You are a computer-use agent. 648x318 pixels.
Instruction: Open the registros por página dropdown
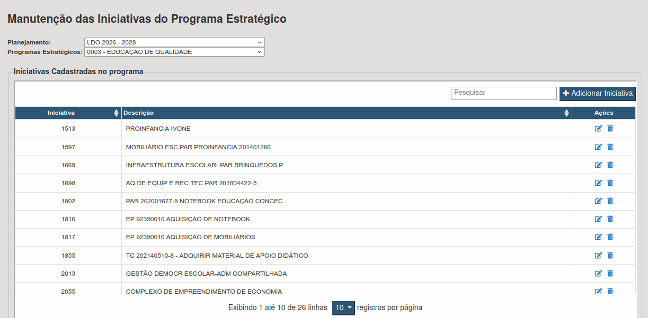pyautogui.click(x=343, y=308)
